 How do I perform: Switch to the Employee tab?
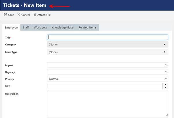click(x=12, y=28)
